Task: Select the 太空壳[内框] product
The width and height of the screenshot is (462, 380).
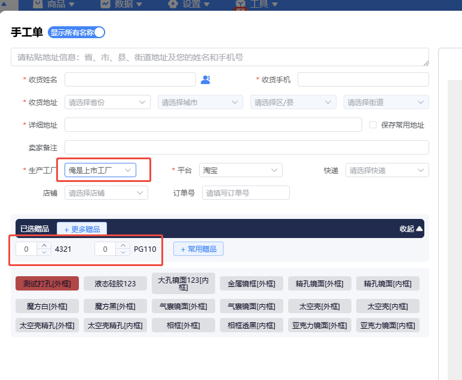Action: (x=387, y=306)
